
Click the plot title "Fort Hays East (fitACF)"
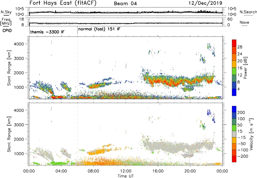[x=63, y=3]
